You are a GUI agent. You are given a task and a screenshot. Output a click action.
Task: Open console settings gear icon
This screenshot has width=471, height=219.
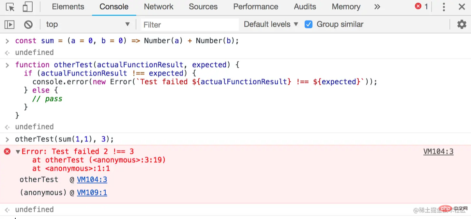[462, 24]
